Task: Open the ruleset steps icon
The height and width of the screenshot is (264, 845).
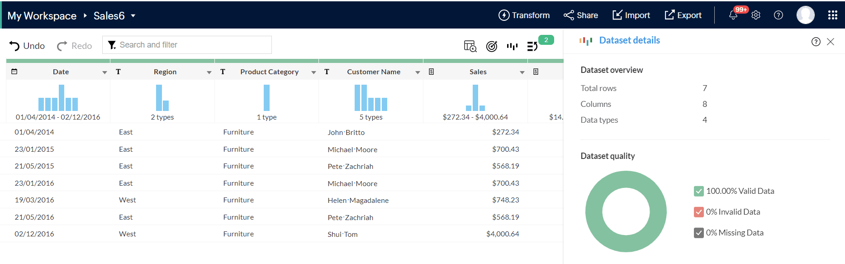Action: [x=532, y=46]
